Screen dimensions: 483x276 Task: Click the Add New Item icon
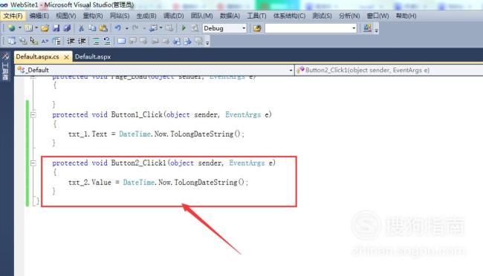(28, 28)
